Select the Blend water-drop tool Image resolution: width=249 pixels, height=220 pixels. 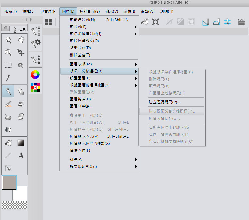8,129
